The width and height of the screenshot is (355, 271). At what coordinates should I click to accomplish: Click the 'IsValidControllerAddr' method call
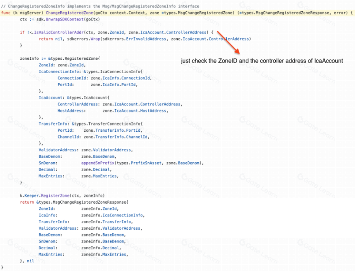tap(59, 33)
